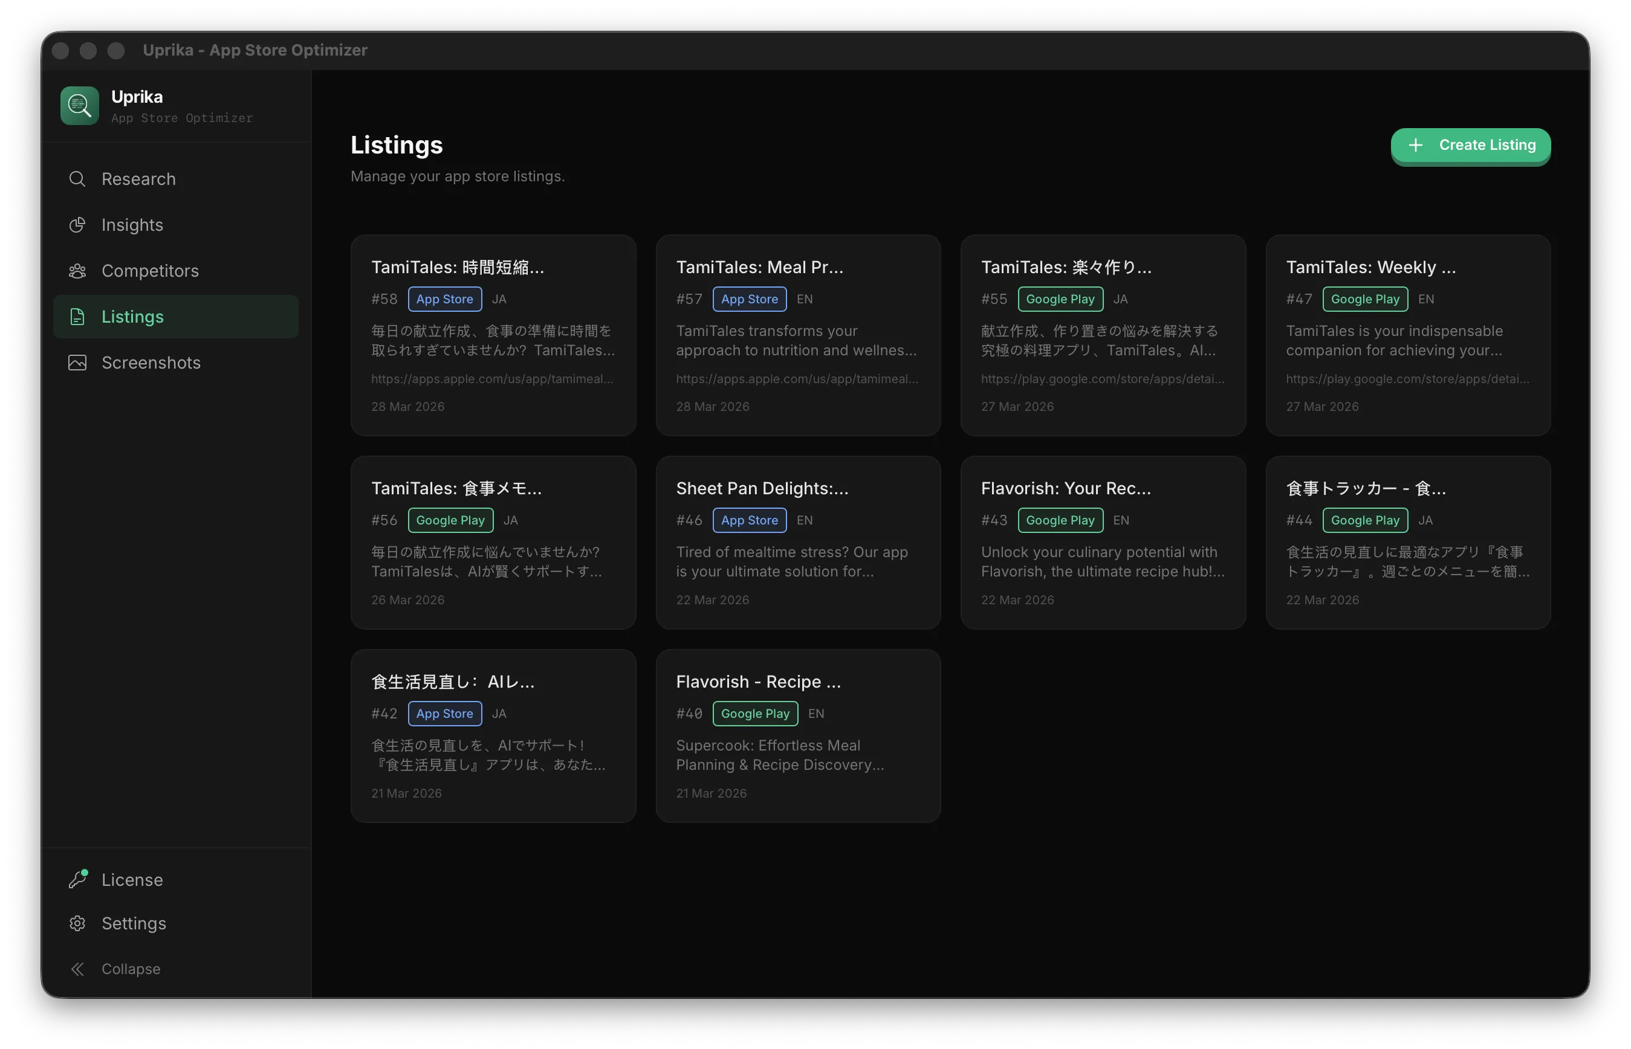This screenshot has width=1631, height=1049.
Task: Click the Competitors people icon
Action: [x=77, y=271]
